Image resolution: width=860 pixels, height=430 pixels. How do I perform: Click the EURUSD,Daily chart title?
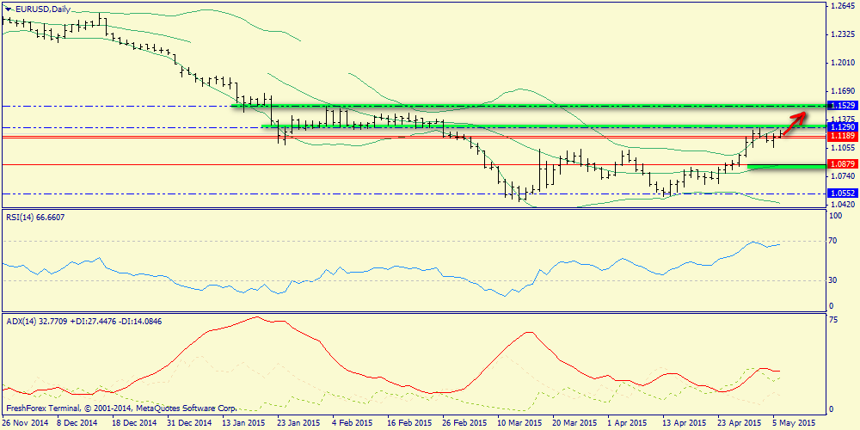tap(45, 9)
